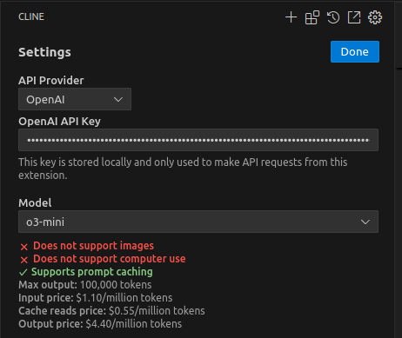The height and width of the screenshot is (338, 402).
Task: Click the red X beside 'Does not support computer use'
Action: (x=24, y=260)
